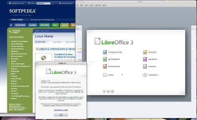
Task: Open the Information Management category
Action: pos(20,66)
